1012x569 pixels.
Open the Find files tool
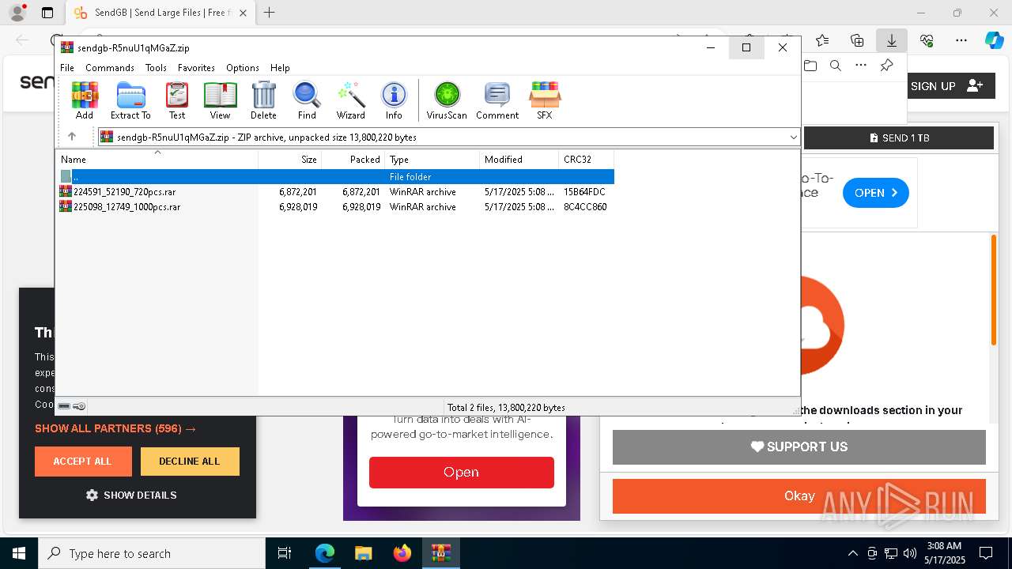[307, 100]
